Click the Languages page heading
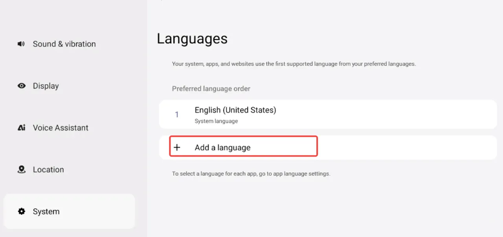 click(x=192, y=39)
